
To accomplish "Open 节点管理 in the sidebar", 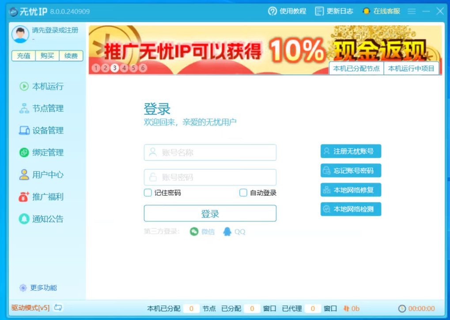I will (42, 108).
